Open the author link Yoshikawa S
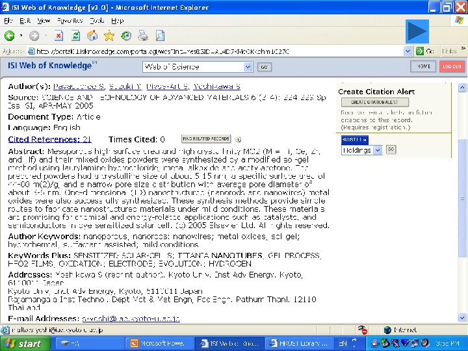This screenshot has width=468, height=351. (216, 86)
